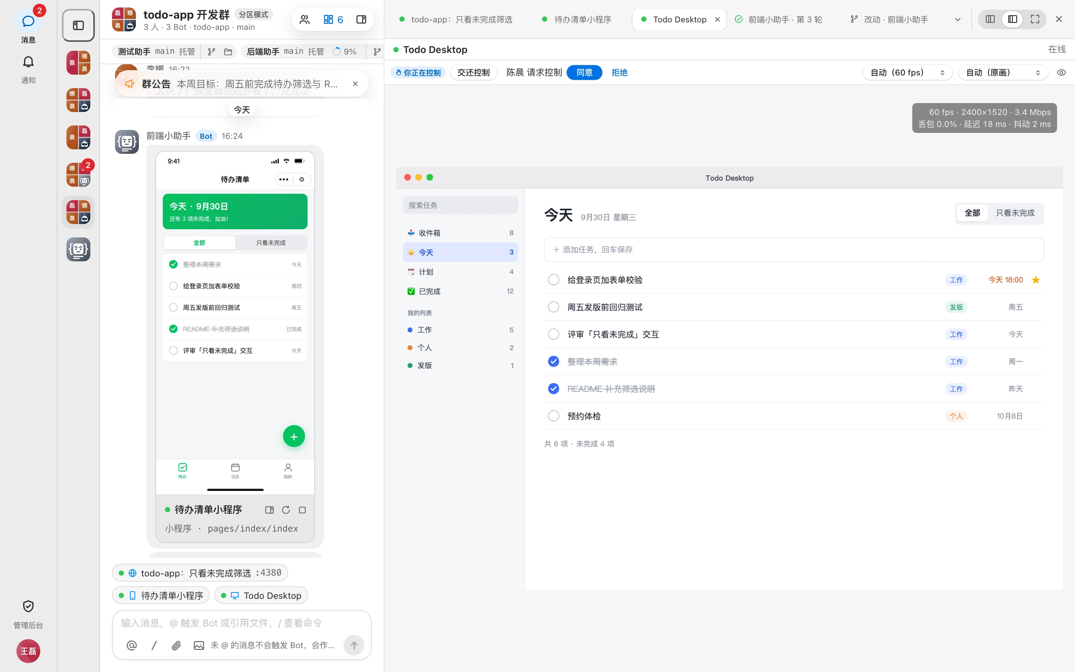Click the 搜索任务 search field

[460, 205]
